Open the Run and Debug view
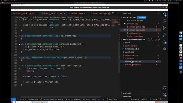 pos(164,35)
